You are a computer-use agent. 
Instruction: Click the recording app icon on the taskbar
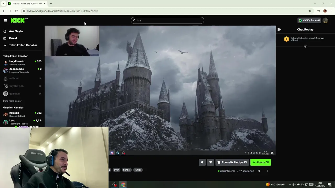(x=114, y=185)
